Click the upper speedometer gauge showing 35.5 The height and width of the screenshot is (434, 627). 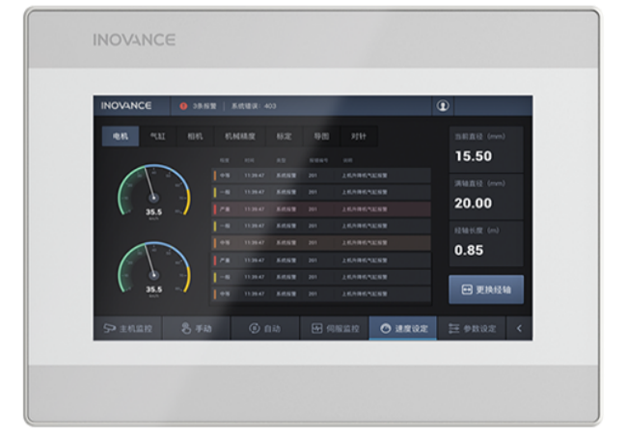click(154, 191)
